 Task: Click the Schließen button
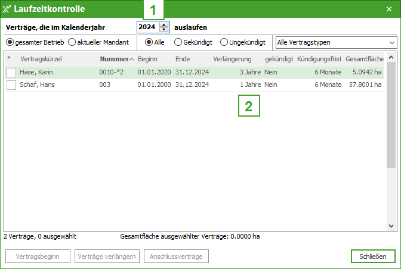point(373,257)
